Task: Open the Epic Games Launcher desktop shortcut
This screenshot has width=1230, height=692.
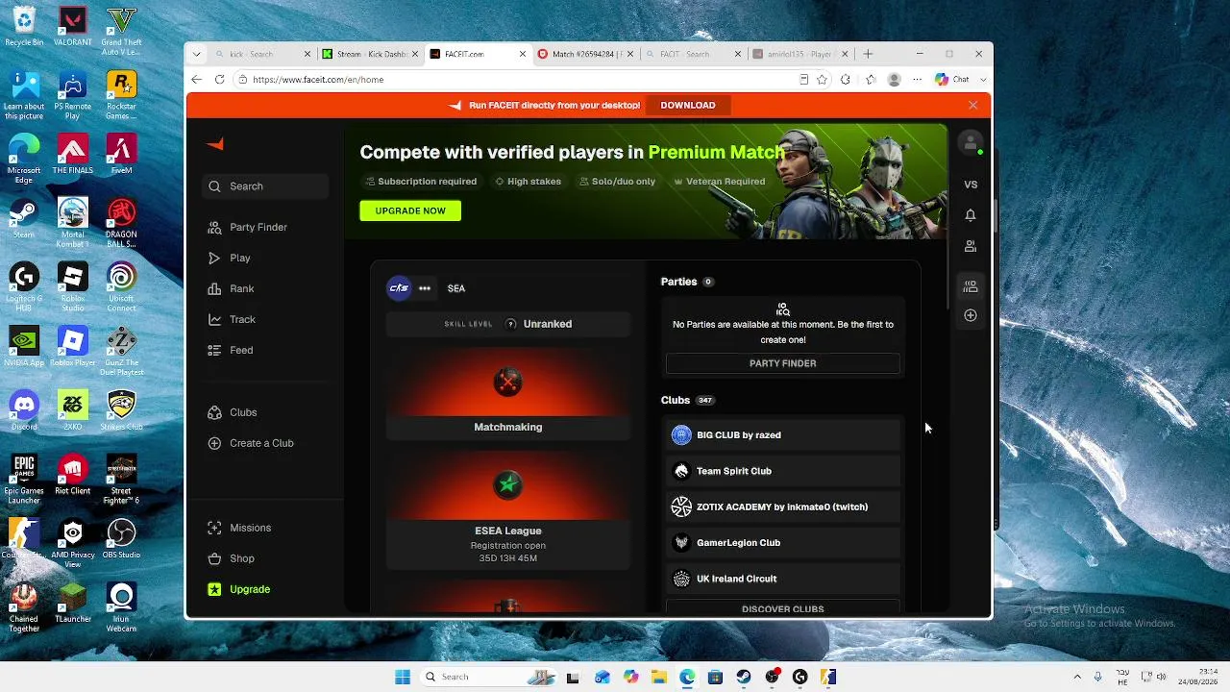Action: 24,481
